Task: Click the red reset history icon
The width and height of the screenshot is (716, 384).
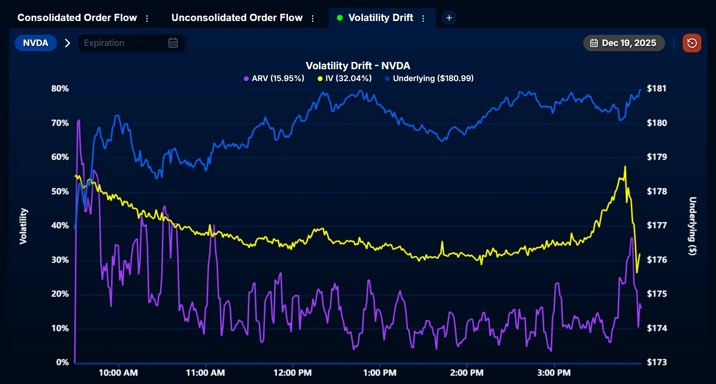Action: coord(692,43)
